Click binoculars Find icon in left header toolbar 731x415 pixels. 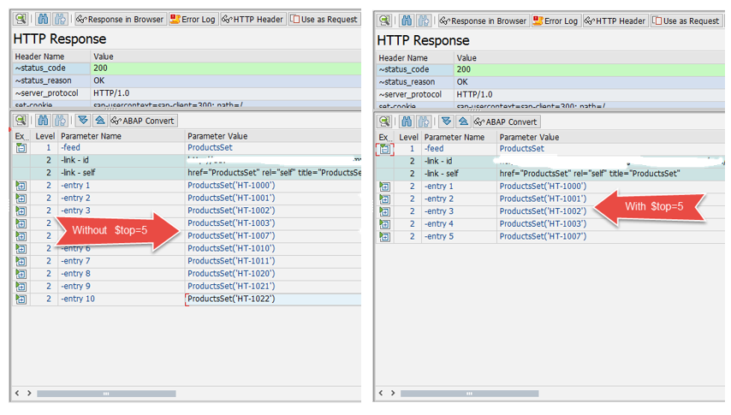[x=43, y=19]
